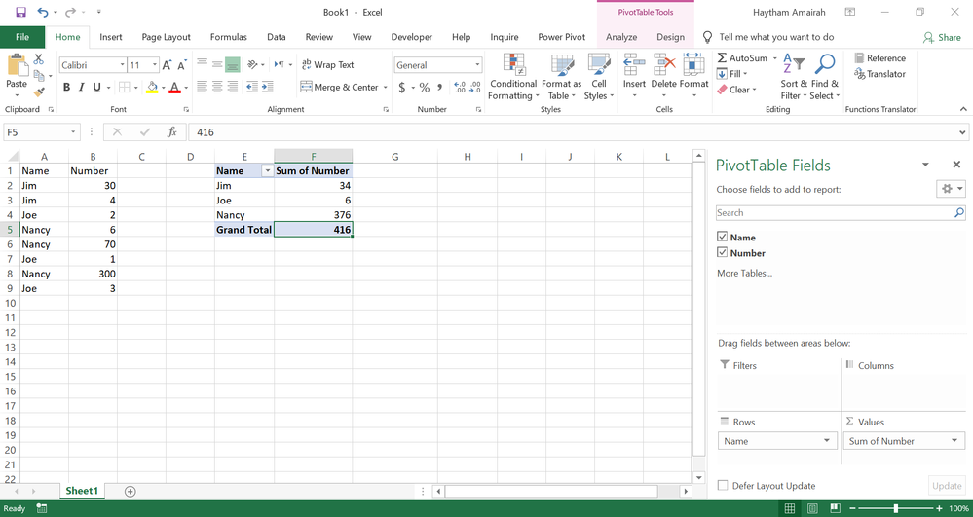Click AutoSum button
The height and width of the screenshot is (517, 973).
point(742,57)
